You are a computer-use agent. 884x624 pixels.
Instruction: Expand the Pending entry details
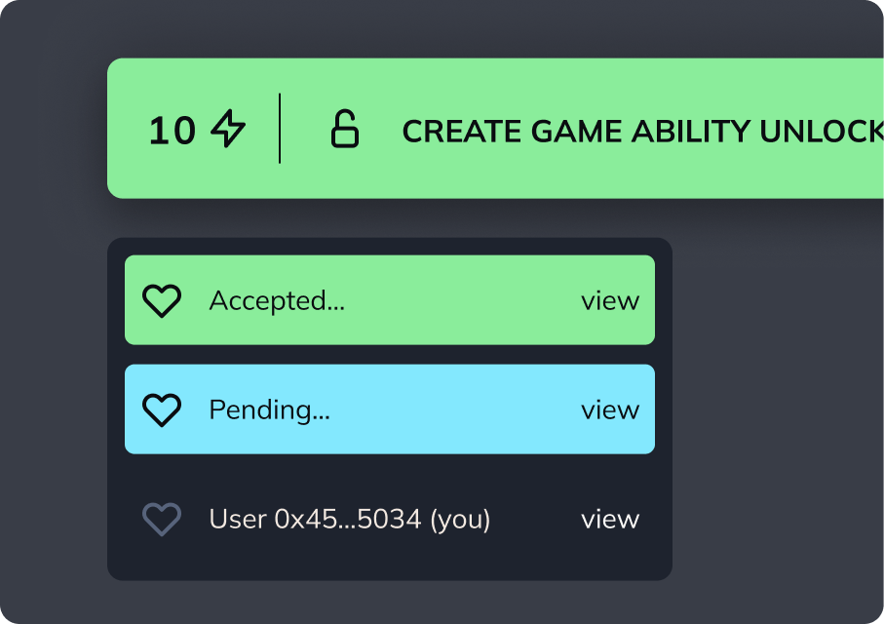click(612, 409)
